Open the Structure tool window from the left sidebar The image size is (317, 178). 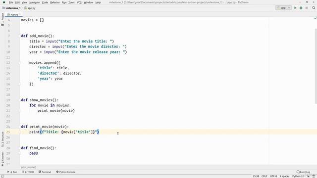[x=2, y=139]
